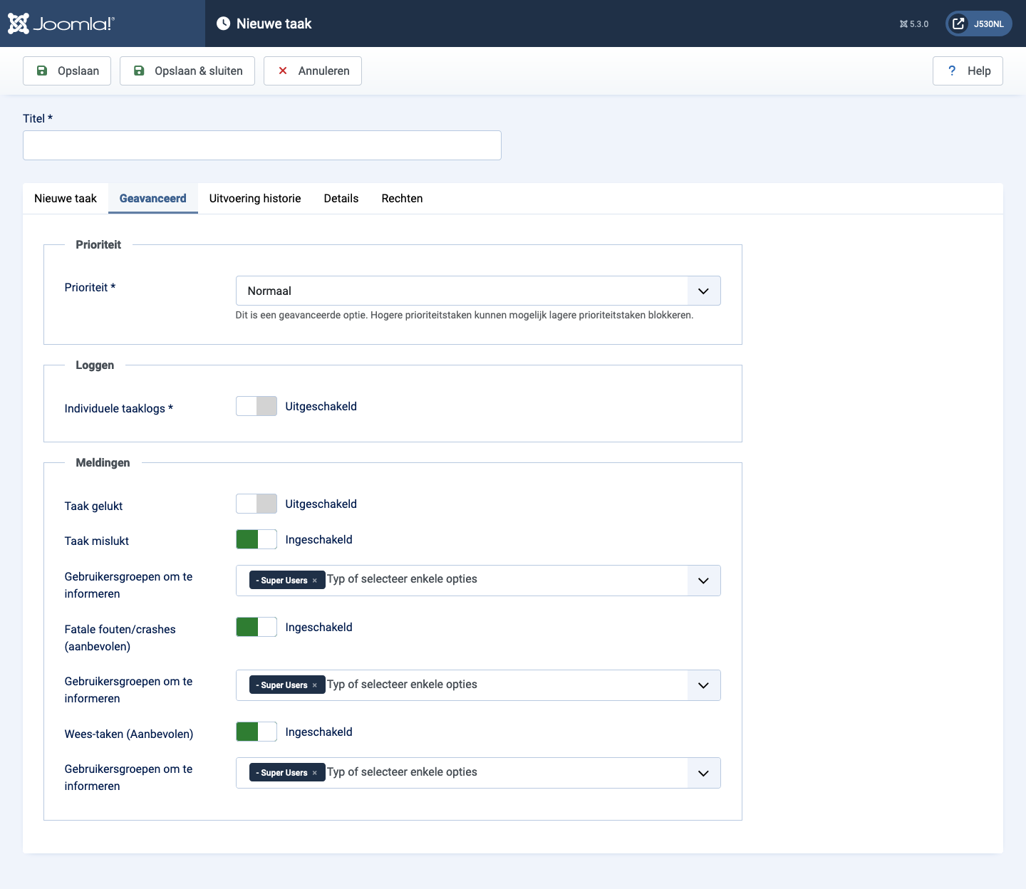Enable the Taak gelukt notification switch
The image size is (1026, 889).
(256, 504)
